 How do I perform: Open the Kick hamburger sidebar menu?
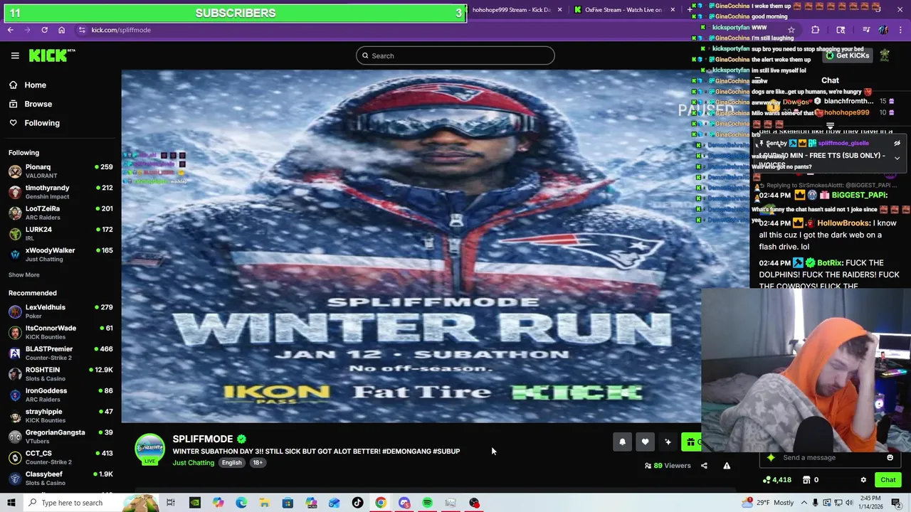point(15,55)
